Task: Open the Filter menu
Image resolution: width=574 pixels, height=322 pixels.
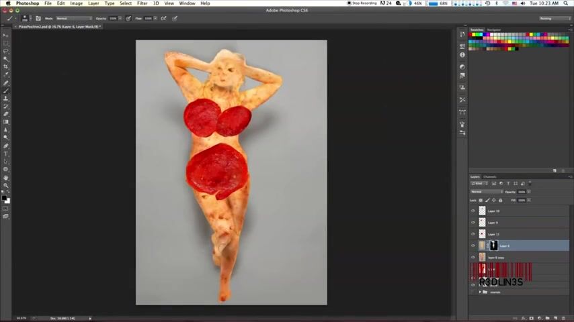Action: [x=142, y=3]
